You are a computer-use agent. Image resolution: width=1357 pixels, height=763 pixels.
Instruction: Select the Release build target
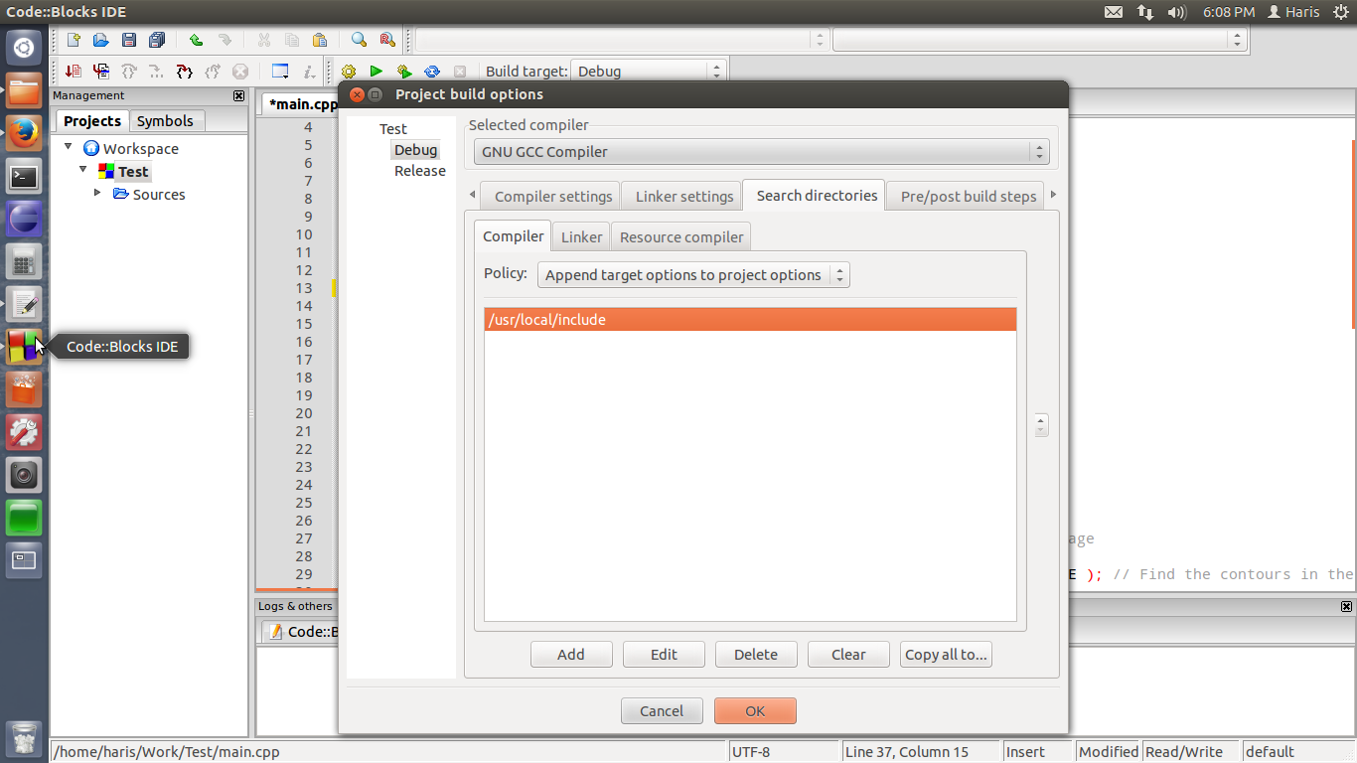click(x=420, y=171)
